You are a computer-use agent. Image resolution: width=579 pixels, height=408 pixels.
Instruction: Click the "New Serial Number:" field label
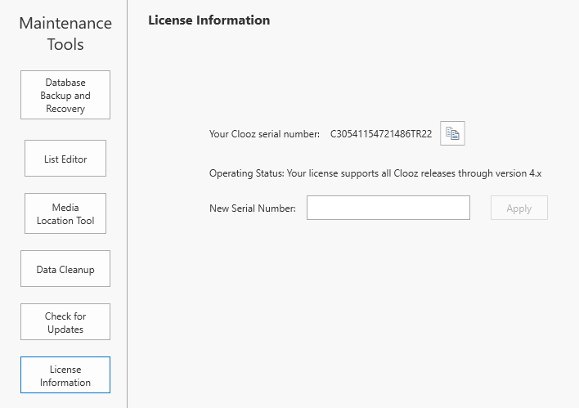253,208
